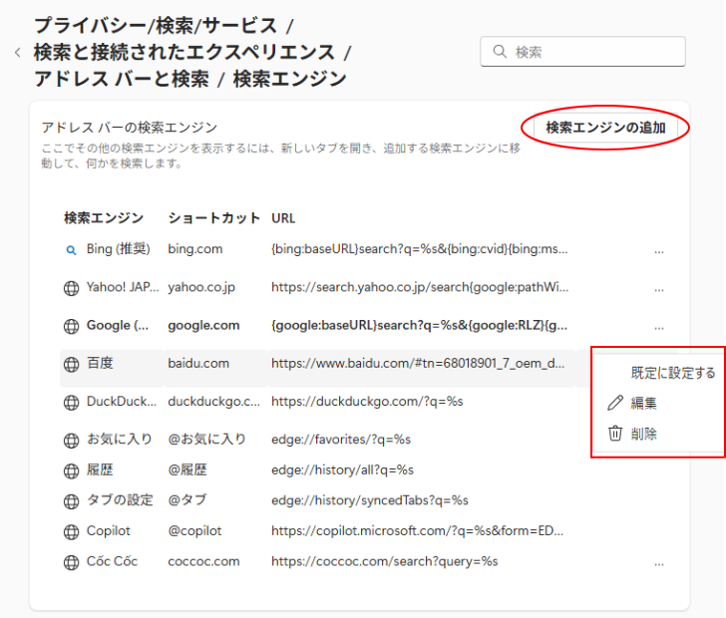
Task: Click the search.yahoo.co.jp URL
Action: (420, 287)
